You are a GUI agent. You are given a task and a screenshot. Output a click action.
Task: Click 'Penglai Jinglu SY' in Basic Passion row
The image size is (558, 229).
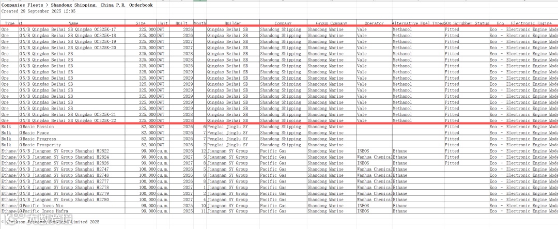pos(233,127)
